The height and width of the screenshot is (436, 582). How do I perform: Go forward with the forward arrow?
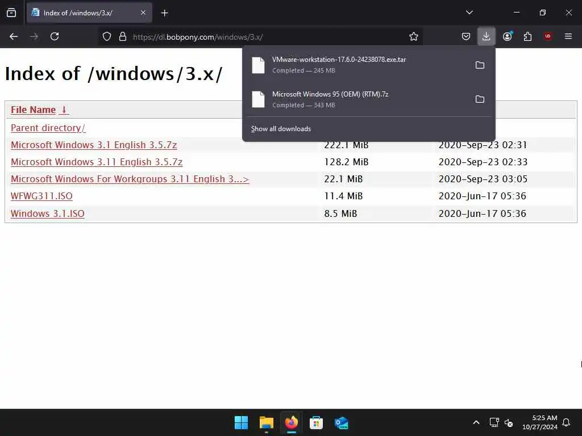tap(34, 36)
